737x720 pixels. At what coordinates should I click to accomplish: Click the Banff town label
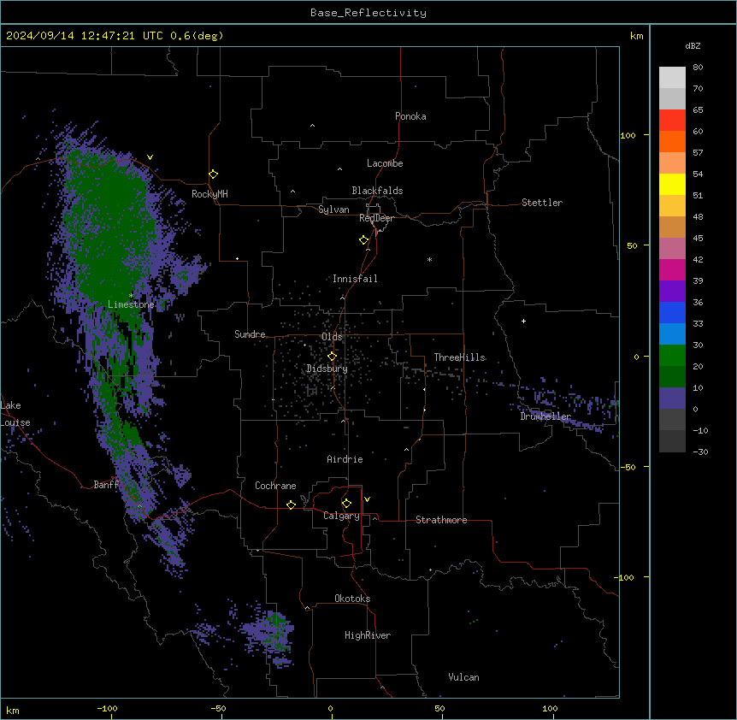tap(106, 485)
